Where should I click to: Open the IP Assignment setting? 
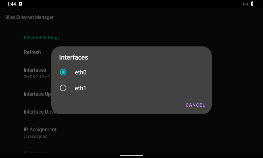click(40, 129)
